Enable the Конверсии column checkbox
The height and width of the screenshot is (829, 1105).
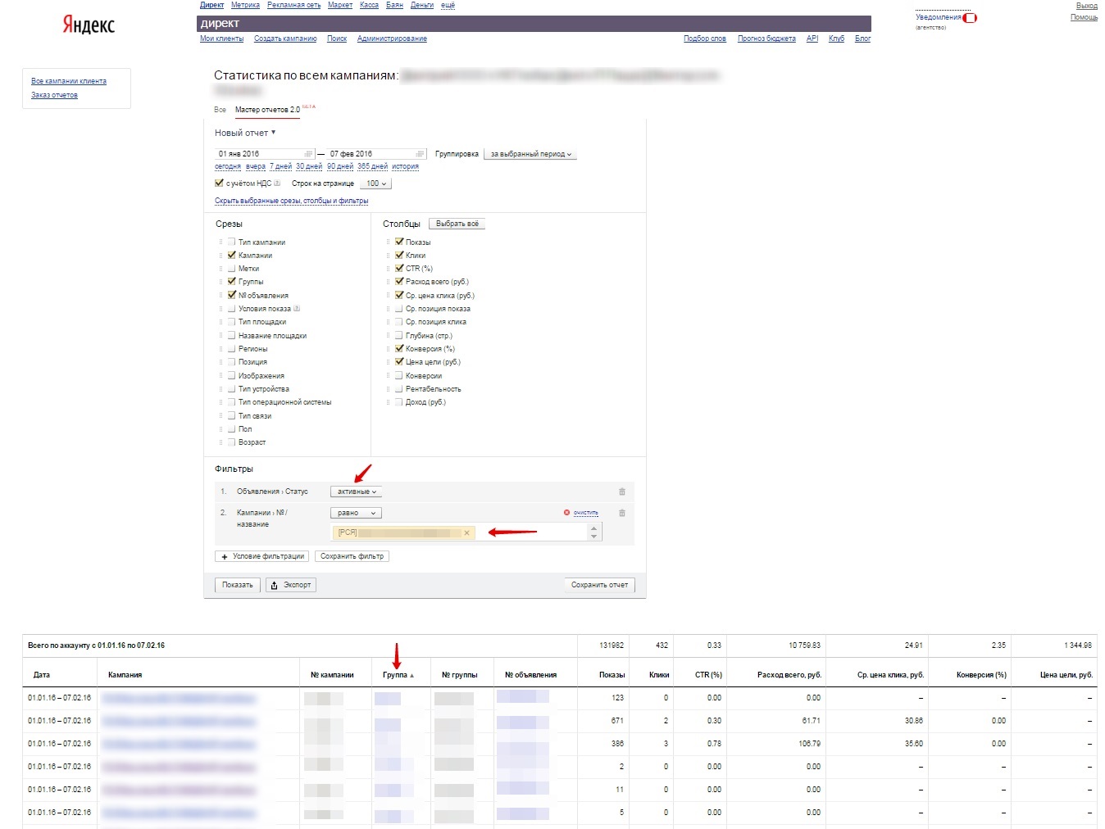tap(399, 375)
